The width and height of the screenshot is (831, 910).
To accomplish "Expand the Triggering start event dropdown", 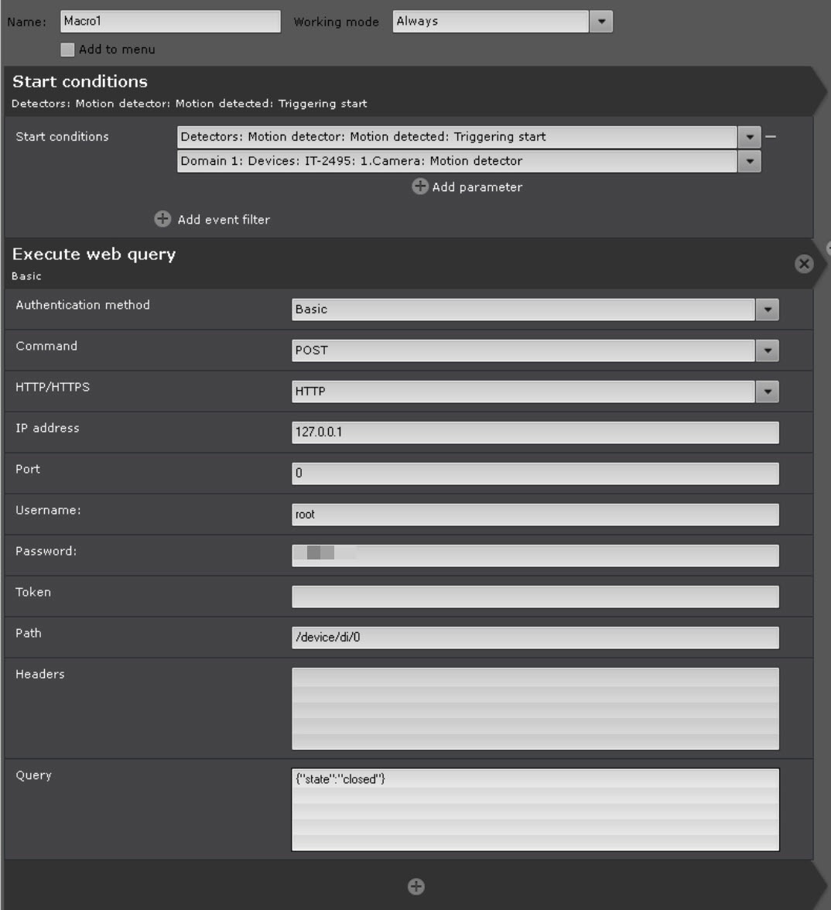I will tap(749, 137).
